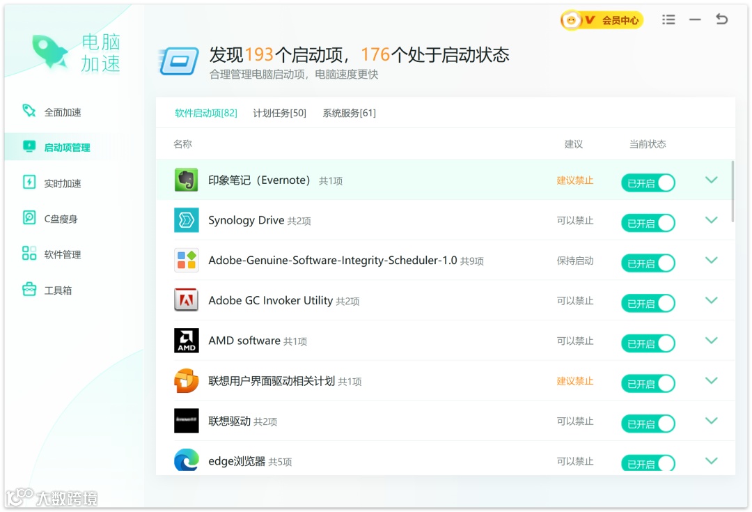
Task: Expand the edge浏览器 row chevron
Action: coord(711,460)
